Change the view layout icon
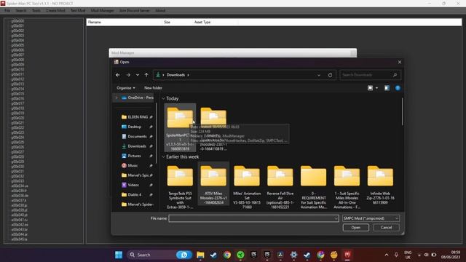 370,88
